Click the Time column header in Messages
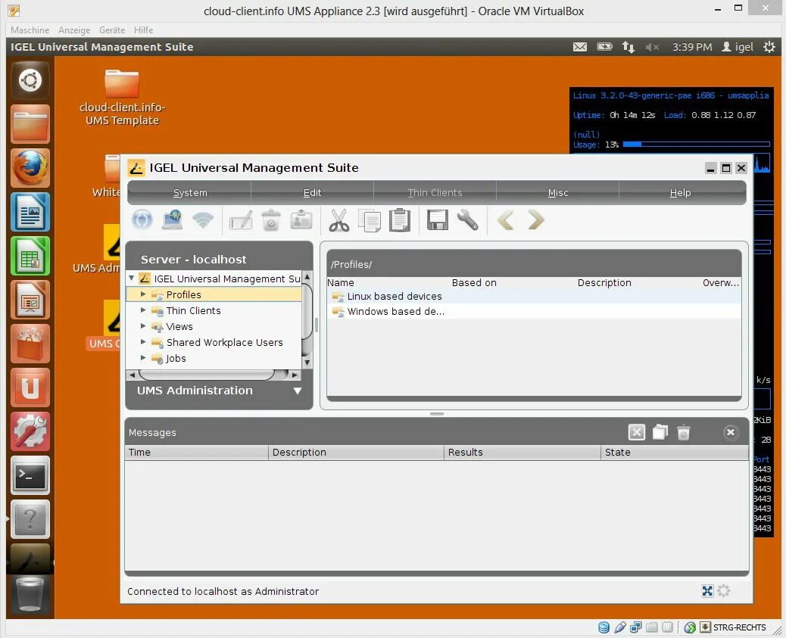This screenshot has width=786, height=638. click(x=197, y=452)
